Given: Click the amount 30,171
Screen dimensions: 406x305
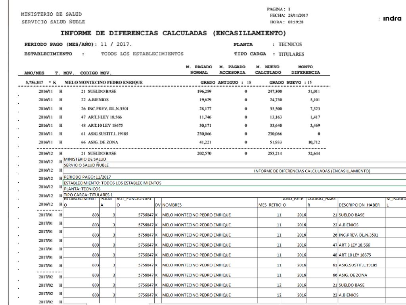Looking at the screenshot, I should [x=205, y=125].
